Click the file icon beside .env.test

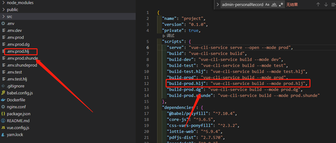(x=3, y=72)
